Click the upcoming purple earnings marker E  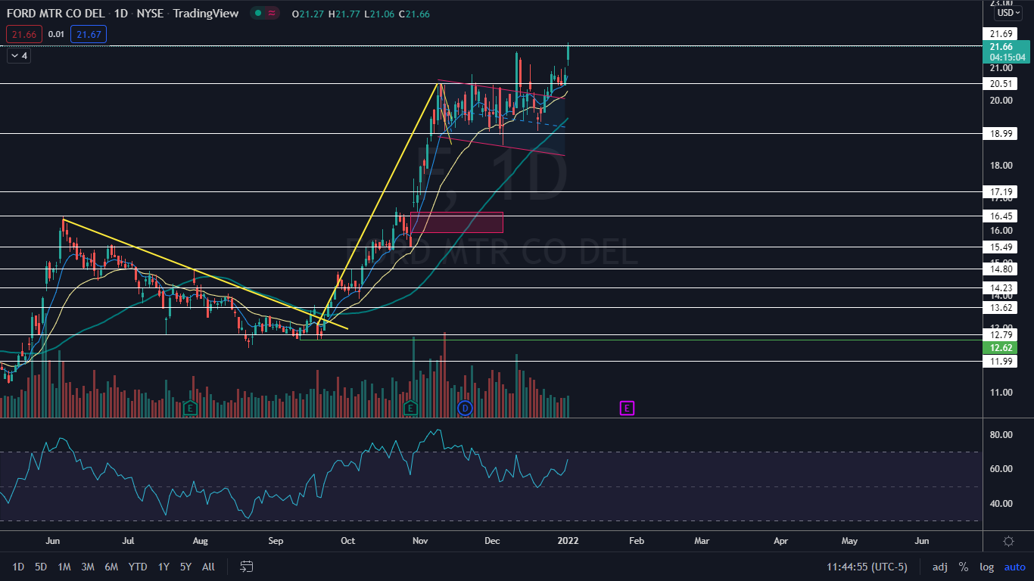click(627, 409)
